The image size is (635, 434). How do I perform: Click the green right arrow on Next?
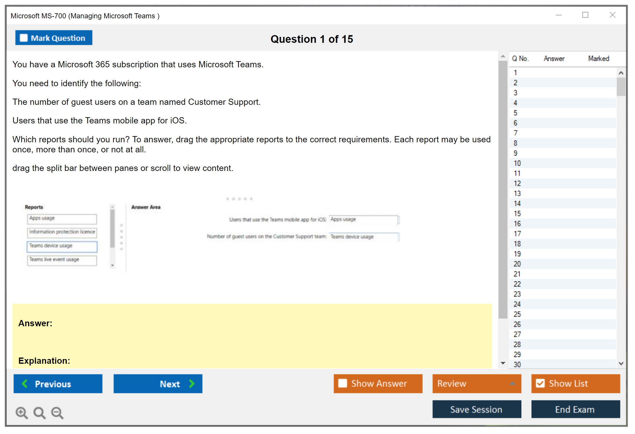coord(192,384)
